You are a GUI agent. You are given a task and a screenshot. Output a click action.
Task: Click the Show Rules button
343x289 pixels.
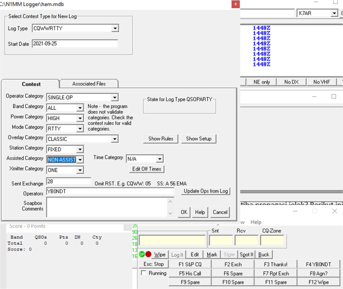[x=161, y=138]
